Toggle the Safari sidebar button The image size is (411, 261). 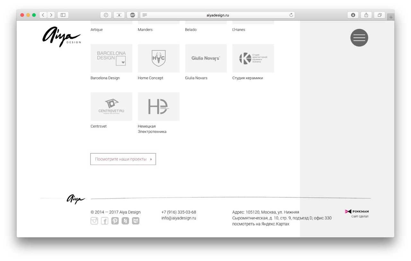(63, 15)
